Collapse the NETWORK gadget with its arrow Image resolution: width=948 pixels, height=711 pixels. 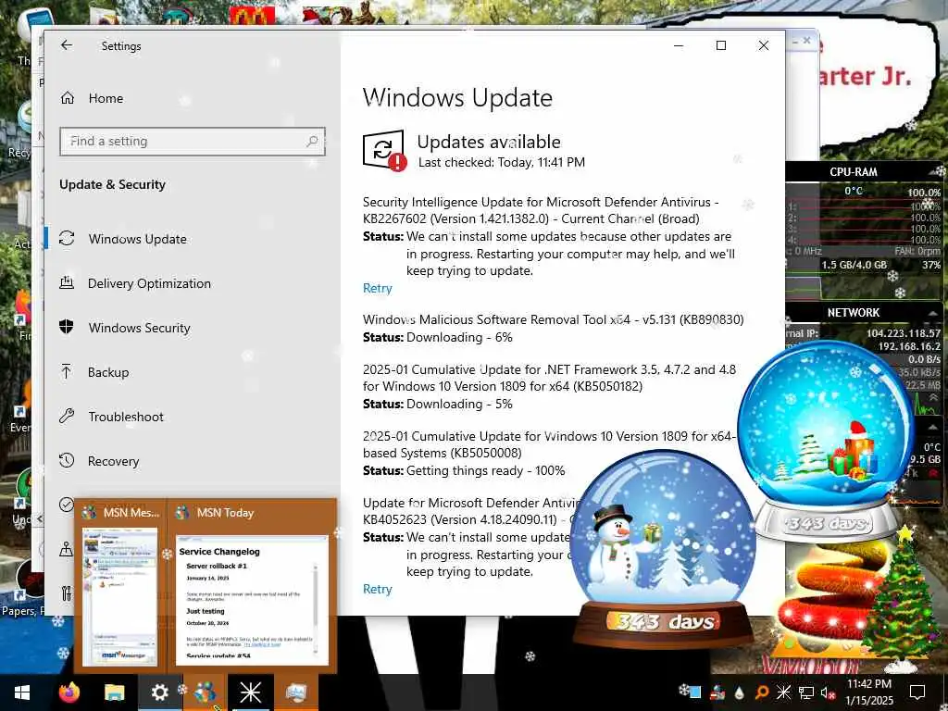pos(934,312)
